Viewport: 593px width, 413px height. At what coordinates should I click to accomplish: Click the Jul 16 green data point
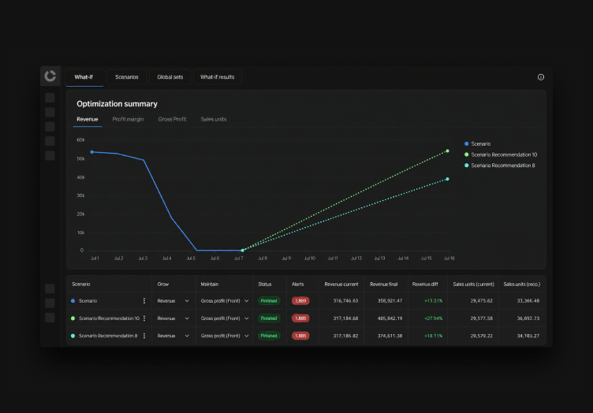click(447, 151)
